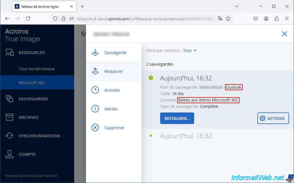The width and height of the screenshot is (294, 183).
Task: Click the Alertes exclamation icon
Action: coord(95,109)
